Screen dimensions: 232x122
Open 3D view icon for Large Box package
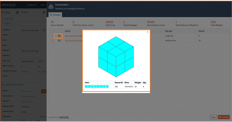pyautogui.click(x=59, y=36)
